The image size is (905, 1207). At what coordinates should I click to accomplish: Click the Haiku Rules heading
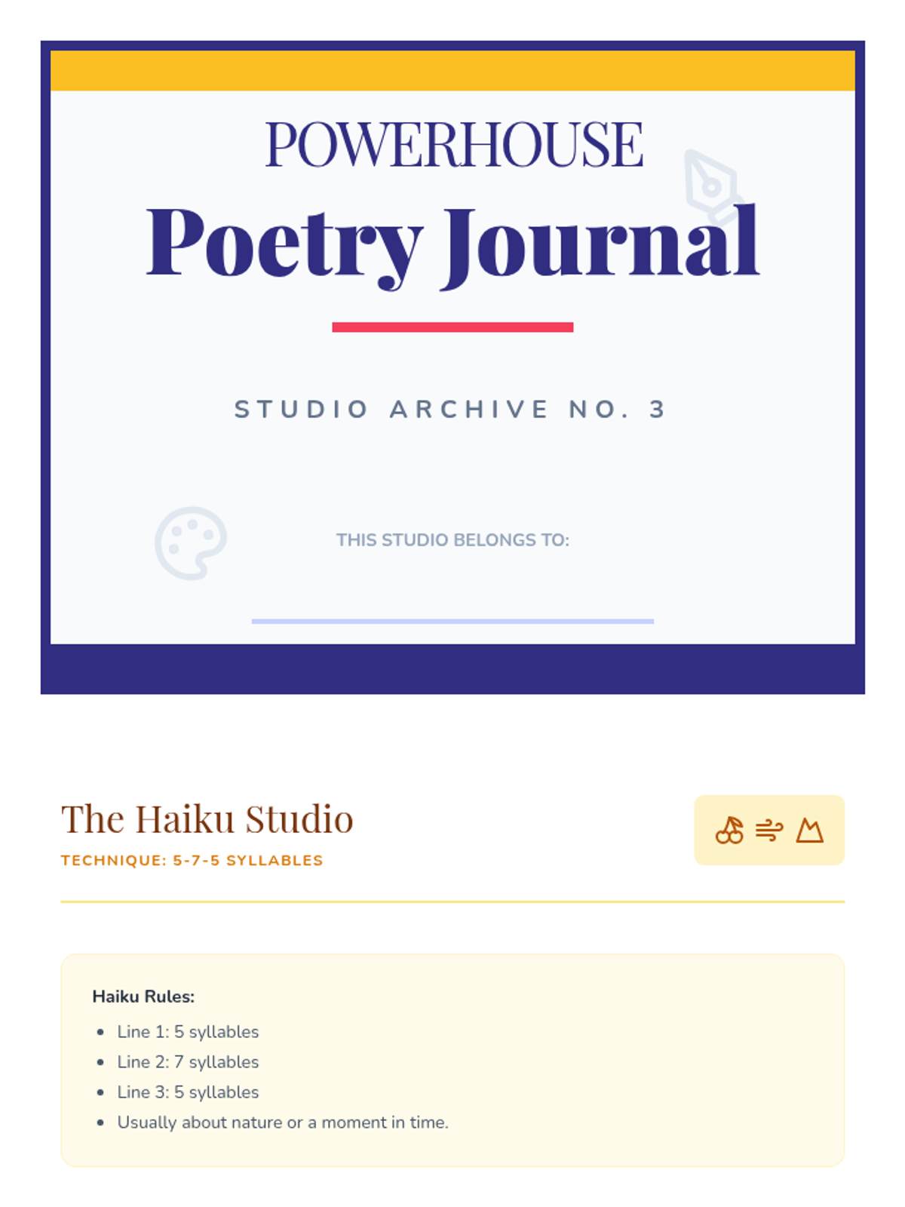[143, 997]
